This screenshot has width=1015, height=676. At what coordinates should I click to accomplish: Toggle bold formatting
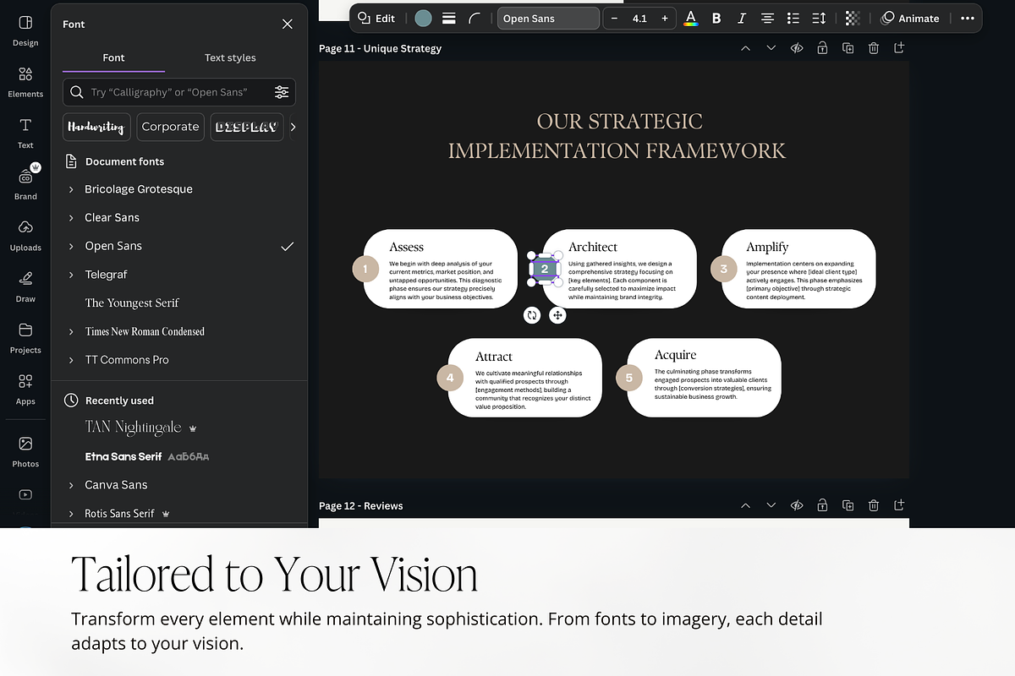(x=716, y=19)
